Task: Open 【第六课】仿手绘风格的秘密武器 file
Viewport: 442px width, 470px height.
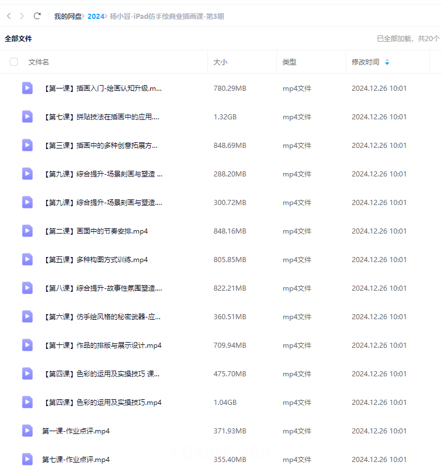Action: tap(102, 316)
